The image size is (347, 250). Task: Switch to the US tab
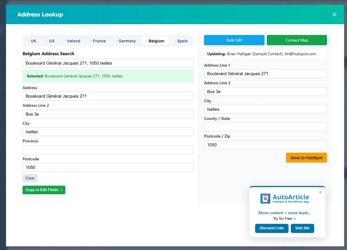pos(50,41)
